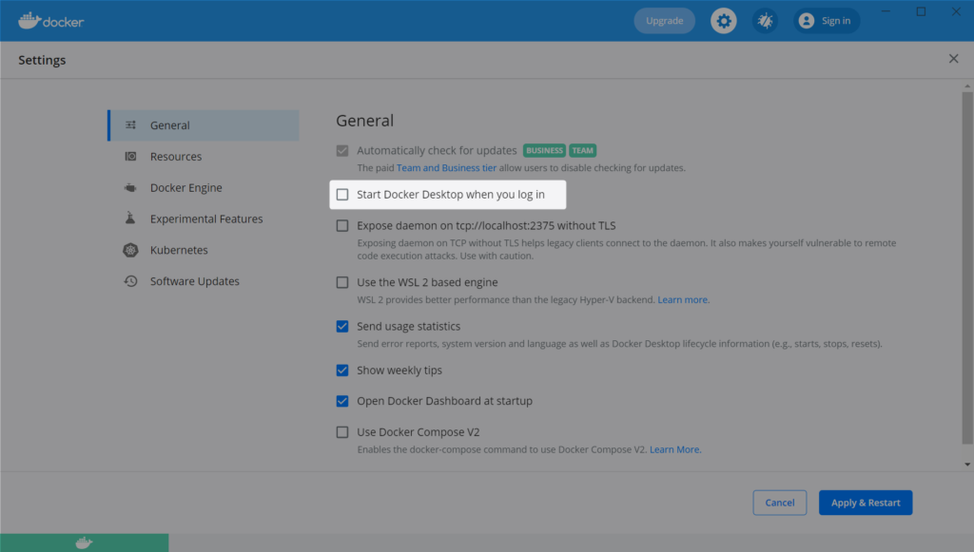Viewport: 974px width, 552px height.
Task: Close the Settings panel with the X
Action: click(953, 59)
